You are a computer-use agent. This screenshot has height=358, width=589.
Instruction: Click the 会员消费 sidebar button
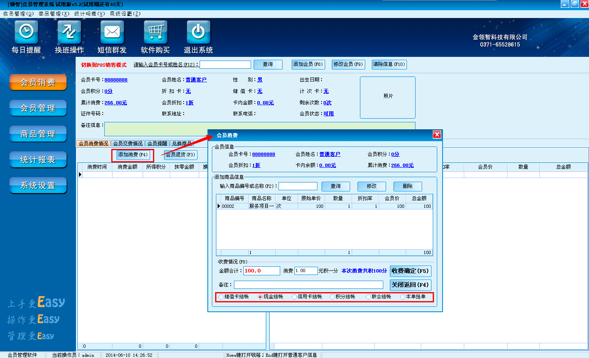coord(38,82)
